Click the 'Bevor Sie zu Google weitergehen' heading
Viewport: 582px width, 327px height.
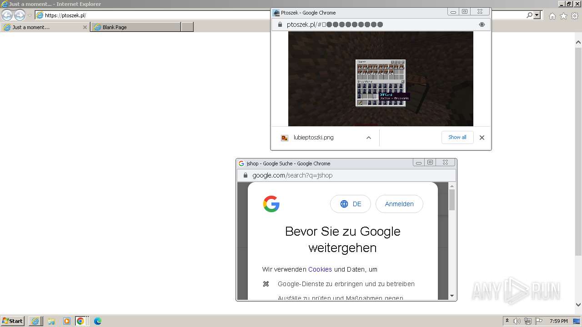pyautogui.click(x=343, y=239)
